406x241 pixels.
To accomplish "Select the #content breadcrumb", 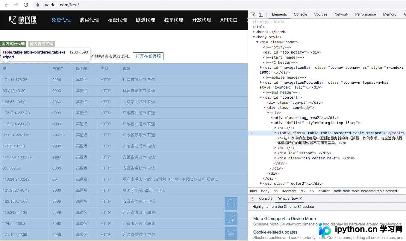I will 289,191.
